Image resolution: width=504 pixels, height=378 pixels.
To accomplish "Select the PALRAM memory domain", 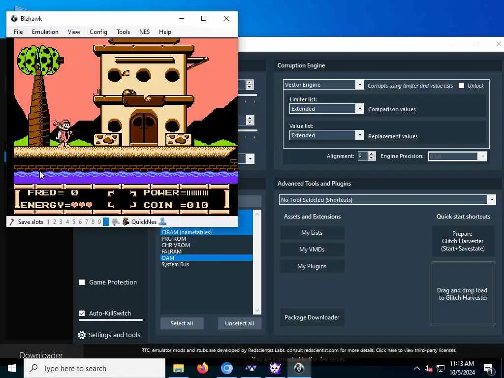I will pos(206,252).
